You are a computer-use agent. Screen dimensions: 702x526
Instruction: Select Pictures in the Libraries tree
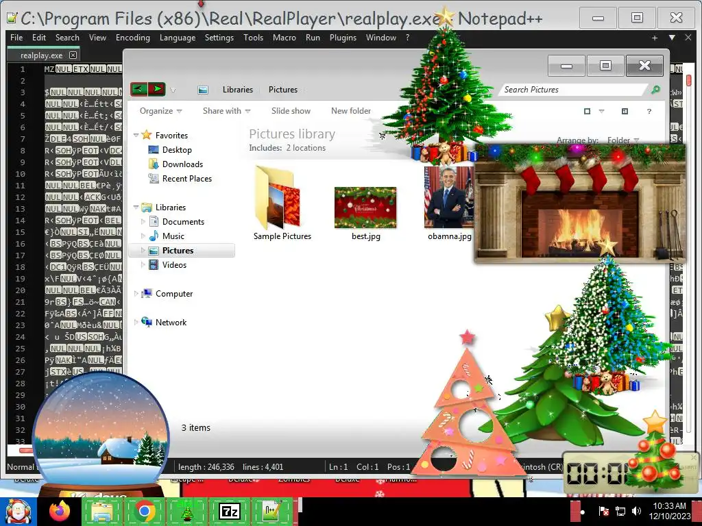click(x=181, y=251)
